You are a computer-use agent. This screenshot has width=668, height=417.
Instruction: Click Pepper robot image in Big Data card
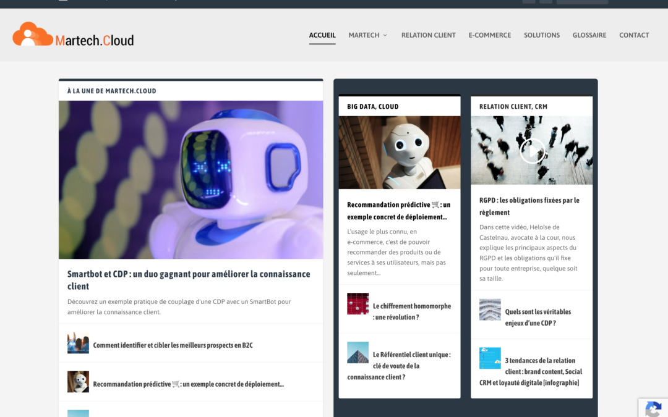(x=399, y=153)
